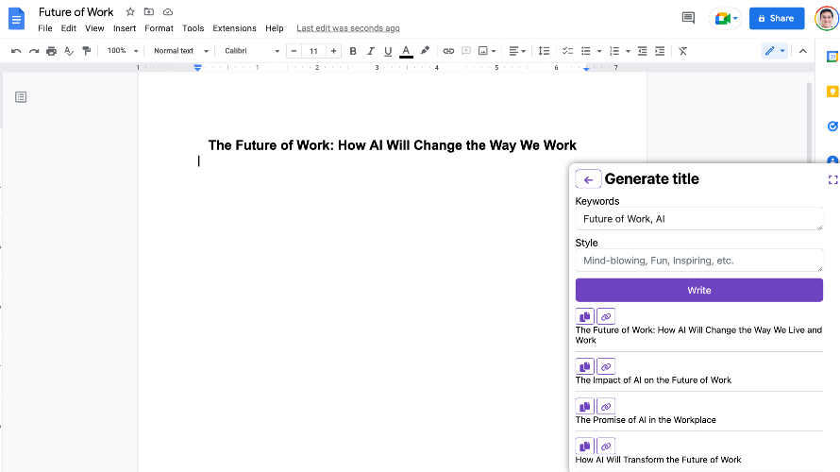Open the File menu
Image resolution: width=840 pixels, height=472 pixels.
coord(45,28)
